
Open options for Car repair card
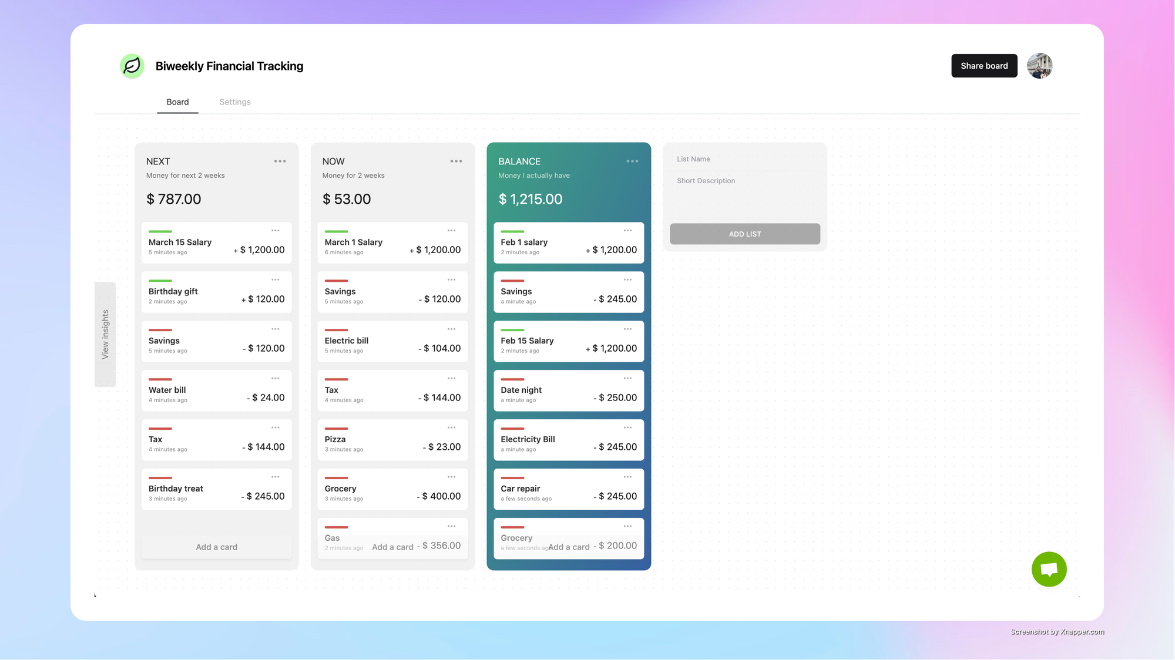(x=627, y=477)
